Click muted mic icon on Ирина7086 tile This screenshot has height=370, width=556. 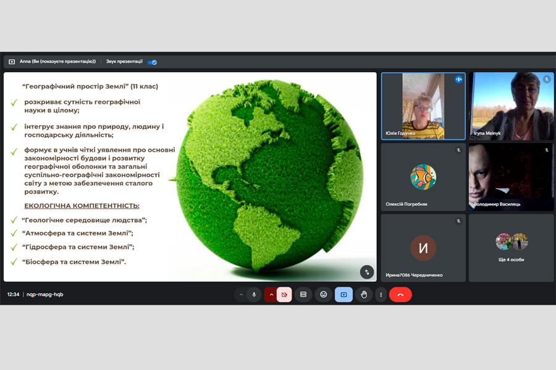[458, 221]
